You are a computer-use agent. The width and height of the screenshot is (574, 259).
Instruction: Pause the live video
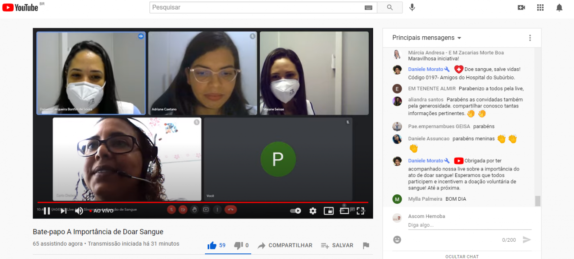47,211
